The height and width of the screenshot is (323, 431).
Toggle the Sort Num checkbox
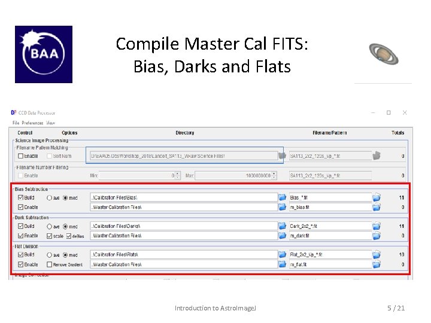(x=49, y=156)
